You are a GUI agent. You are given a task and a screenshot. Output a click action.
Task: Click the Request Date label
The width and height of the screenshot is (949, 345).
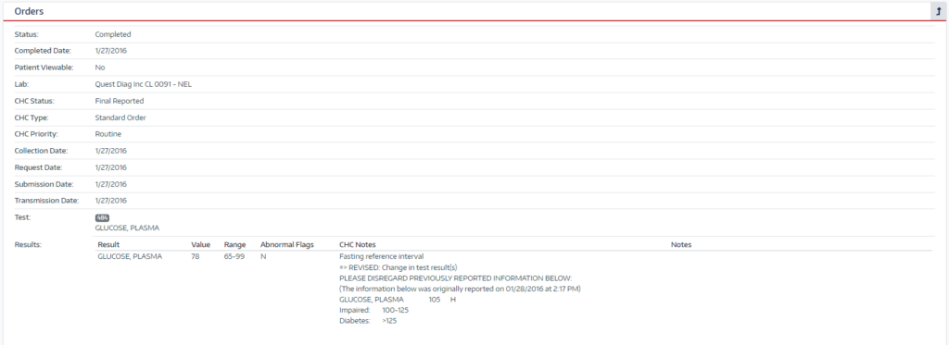coord(39,167)
